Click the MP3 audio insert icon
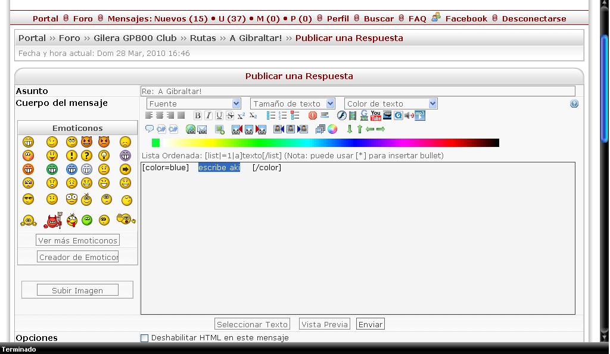 click(x=420, y=115)
